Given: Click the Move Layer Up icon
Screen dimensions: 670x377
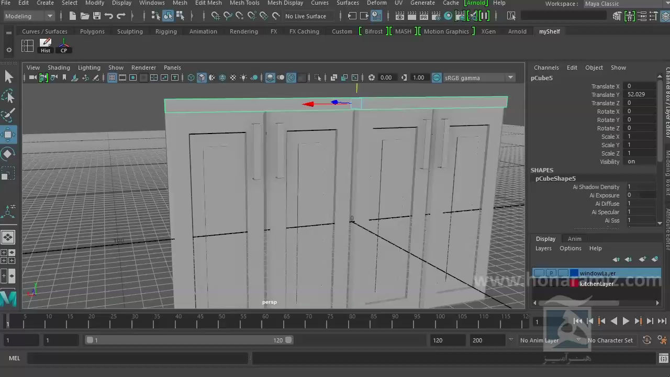Looking at the screenshot, I should (616, 259).
